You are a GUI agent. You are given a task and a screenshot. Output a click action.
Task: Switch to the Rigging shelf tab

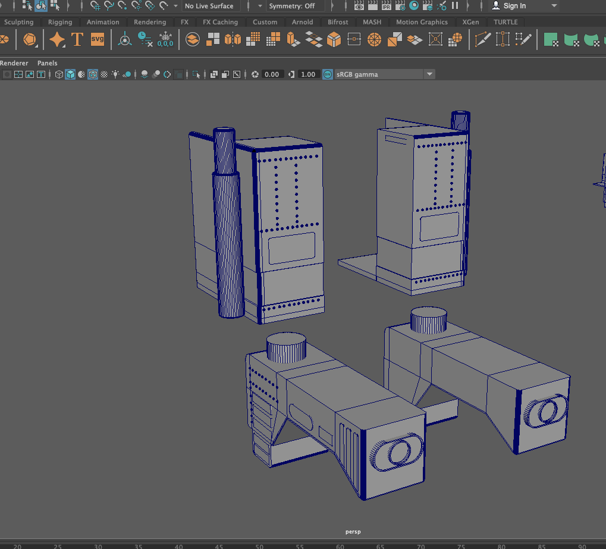coord(60,22)
